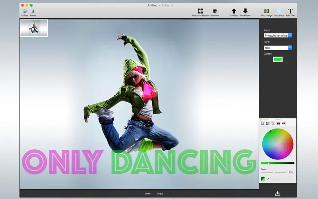
Task: Click the Add Image icon
Action: (x=266, y=11)
